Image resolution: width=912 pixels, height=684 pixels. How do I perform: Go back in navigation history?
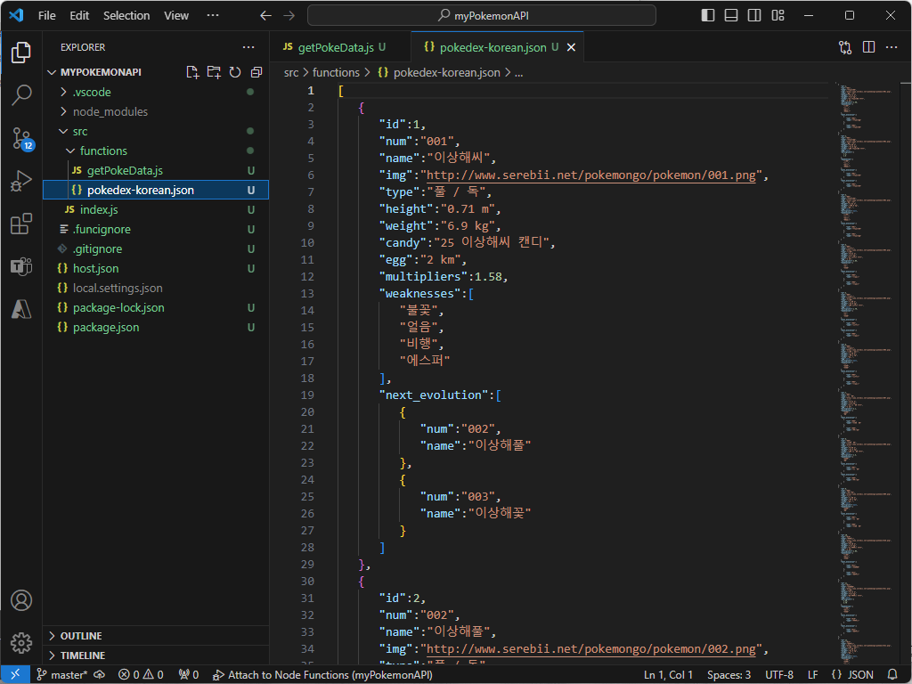click(x=265, y=16)
